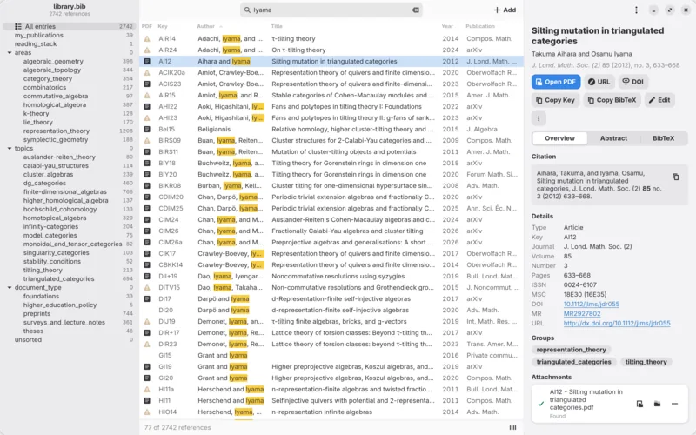Open more actions below Copy Key
696x435 pixels.
coord(539,118)
